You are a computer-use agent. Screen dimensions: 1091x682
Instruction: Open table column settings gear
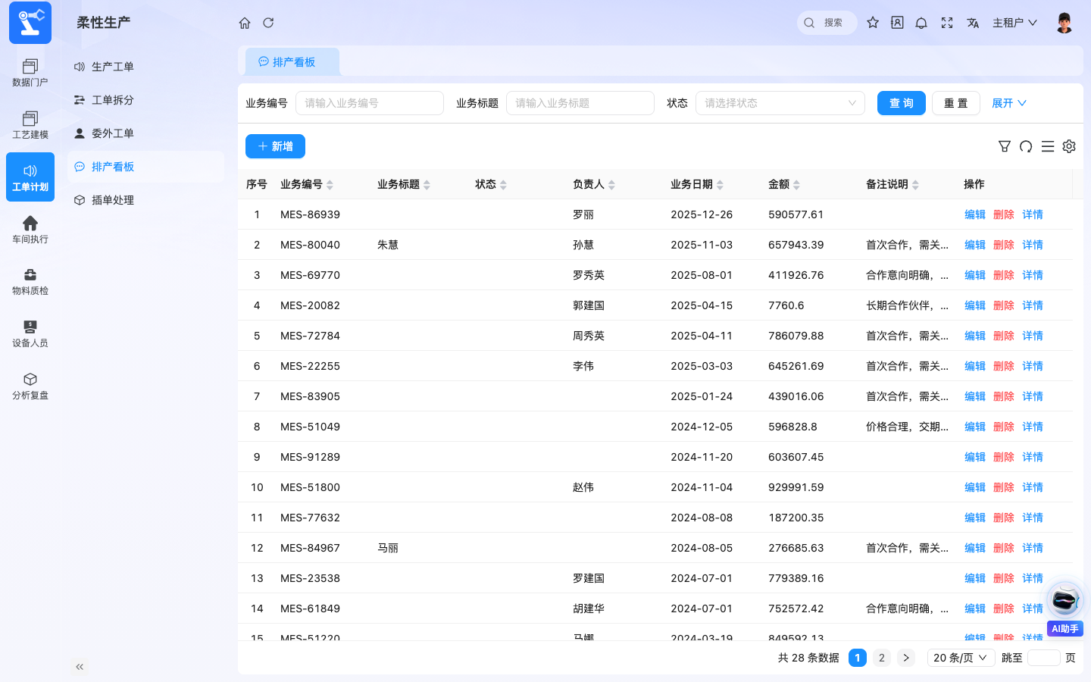click(x=1069, y=146)
